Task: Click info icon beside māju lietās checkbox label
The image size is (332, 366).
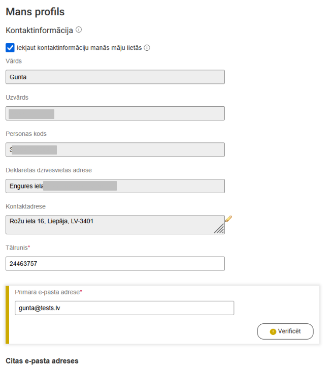Action: coord(147,48)
